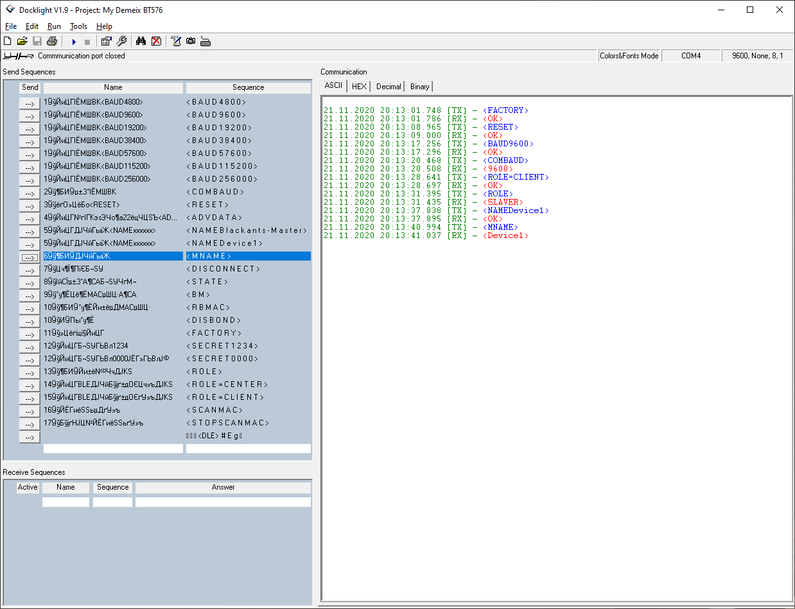Start communication with blue play icon
The image size is (795, 609).
[x=74, y=42]
